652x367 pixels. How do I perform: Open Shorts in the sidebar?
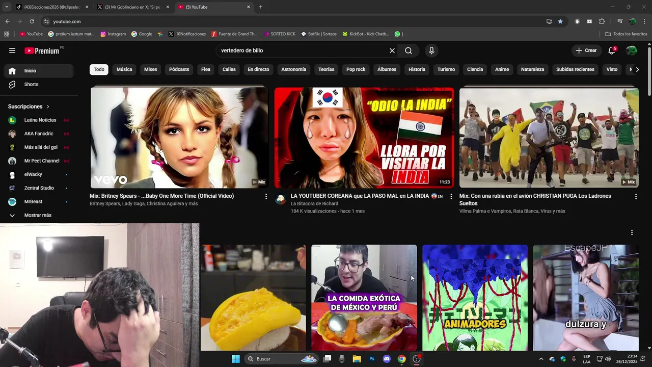click(38, 84)
